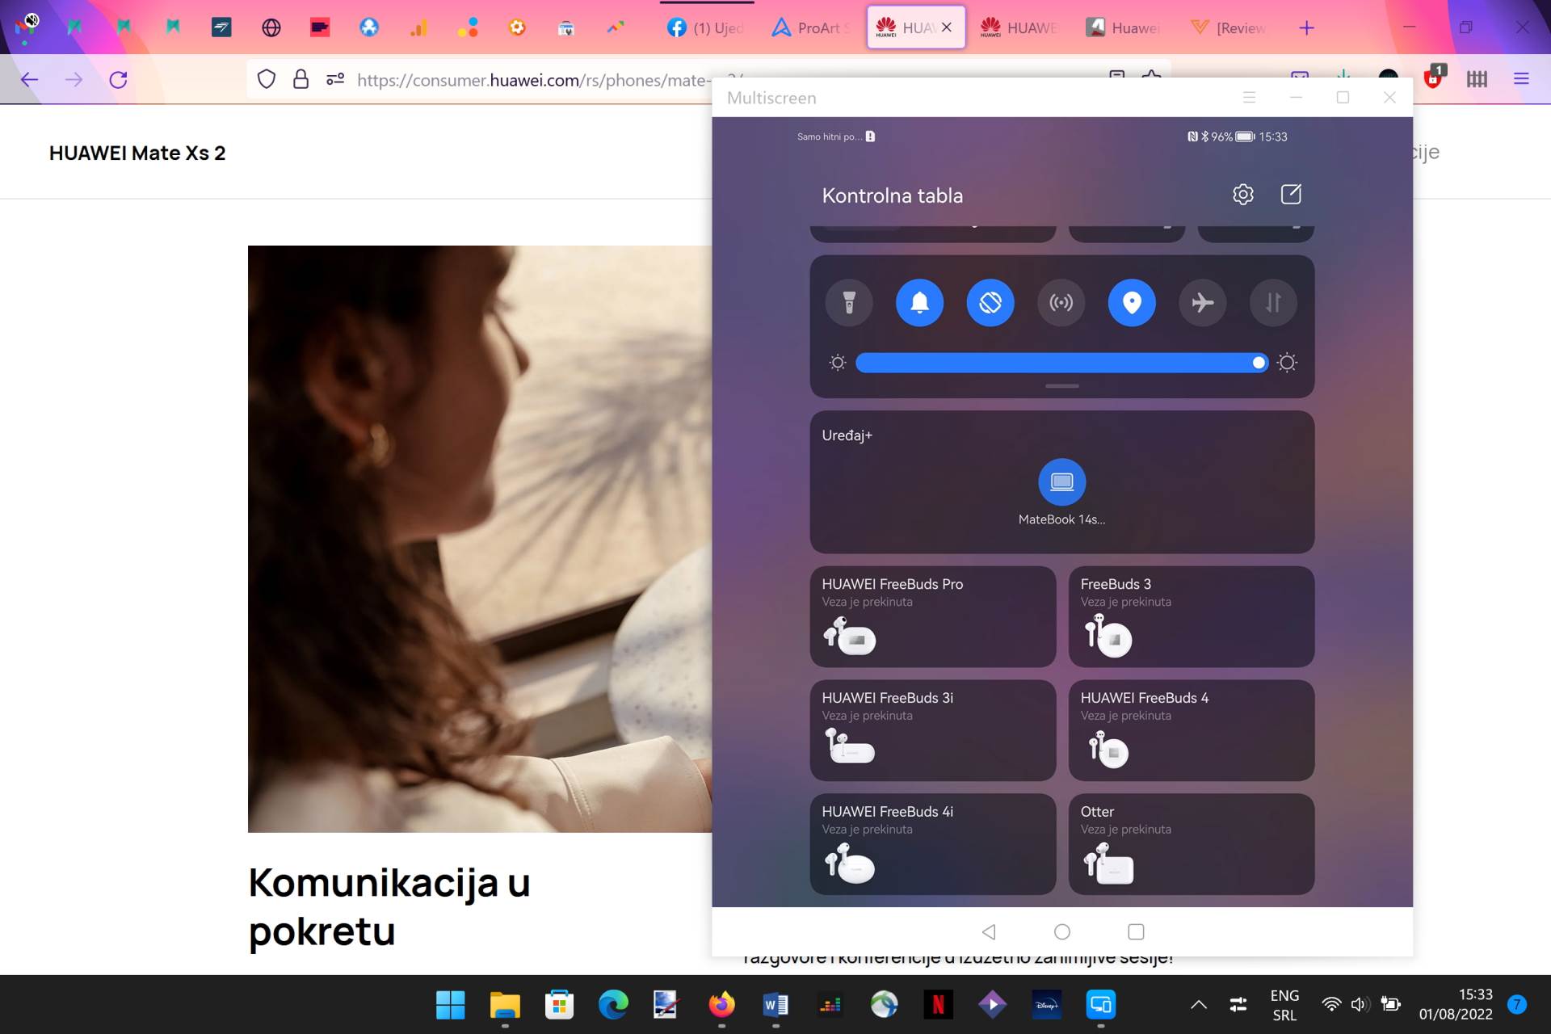Click Firefox's tracking protection shield icon
1551x1034 pixels.
pos(267,79)
